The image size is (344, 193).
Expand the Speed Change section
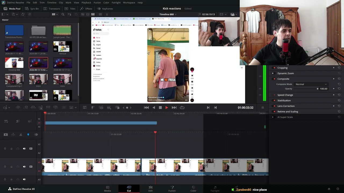pyautogui.click(x=285, y=95)
